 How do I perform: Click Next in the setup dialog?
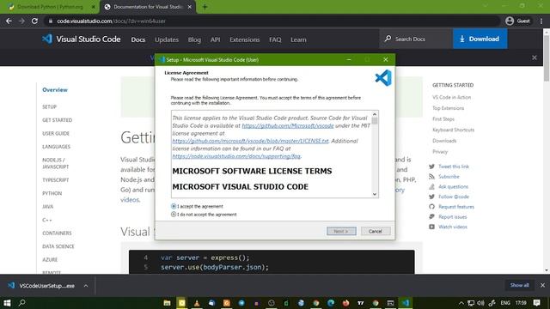[341, 231]
